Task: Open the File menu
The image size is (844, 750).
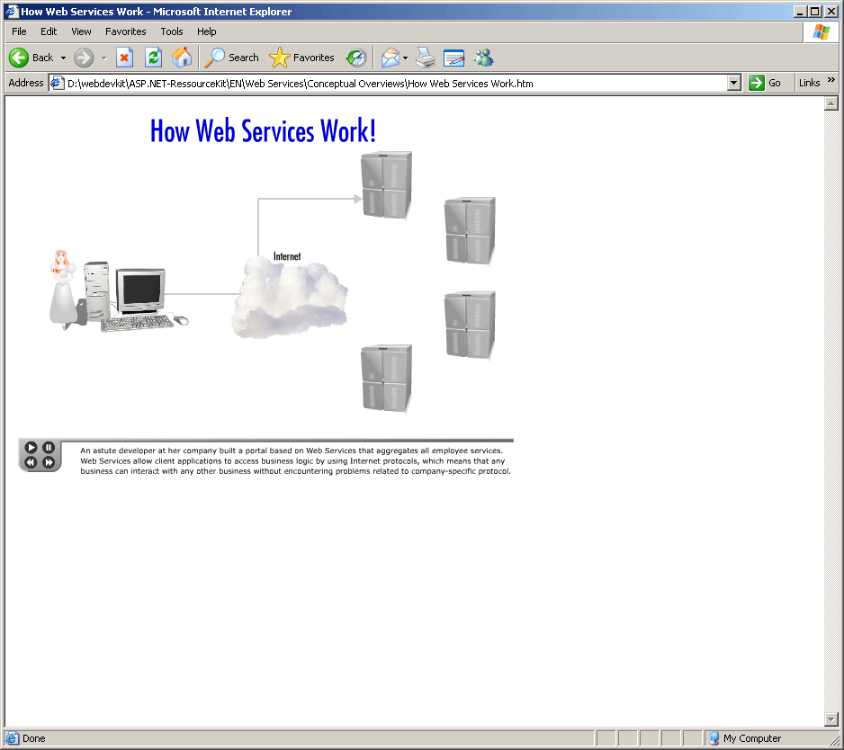Action: [19, 31]
